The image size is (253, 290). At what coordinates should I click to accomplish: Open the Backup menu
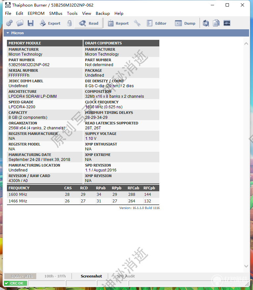click(x=103, y=13)
